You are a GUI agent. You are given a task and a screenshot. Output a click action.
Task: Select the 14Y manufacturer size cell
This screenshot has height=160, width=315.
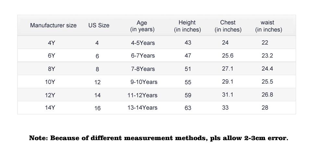click(x=50, y=108)
